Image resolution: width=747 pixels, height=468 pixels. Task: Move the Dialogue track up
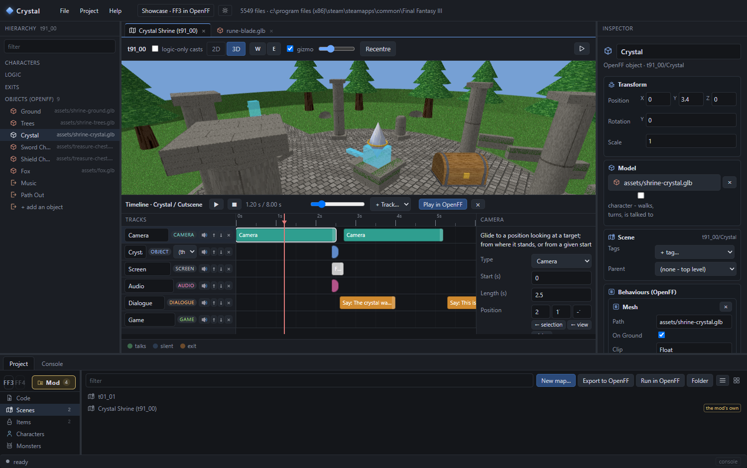click(214, 303)
